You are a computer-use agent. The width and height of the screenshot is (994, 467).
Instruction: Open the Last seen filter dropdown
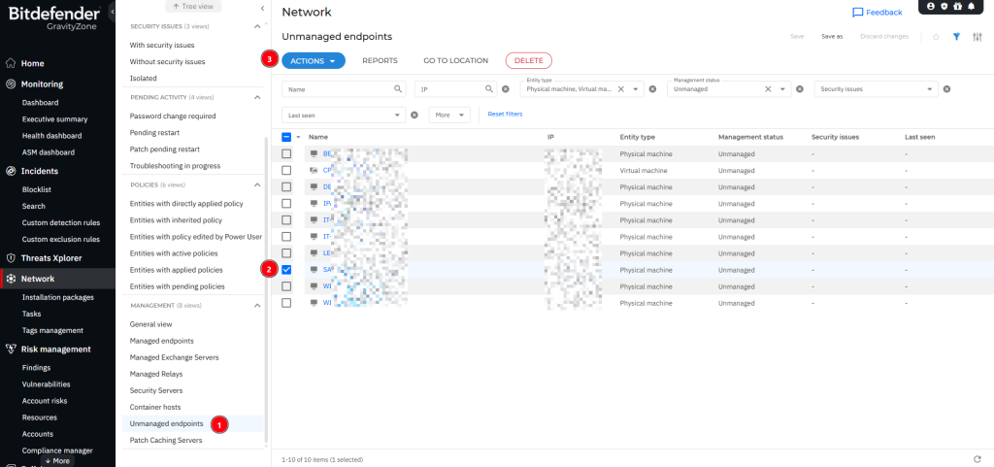coord(398,115)
